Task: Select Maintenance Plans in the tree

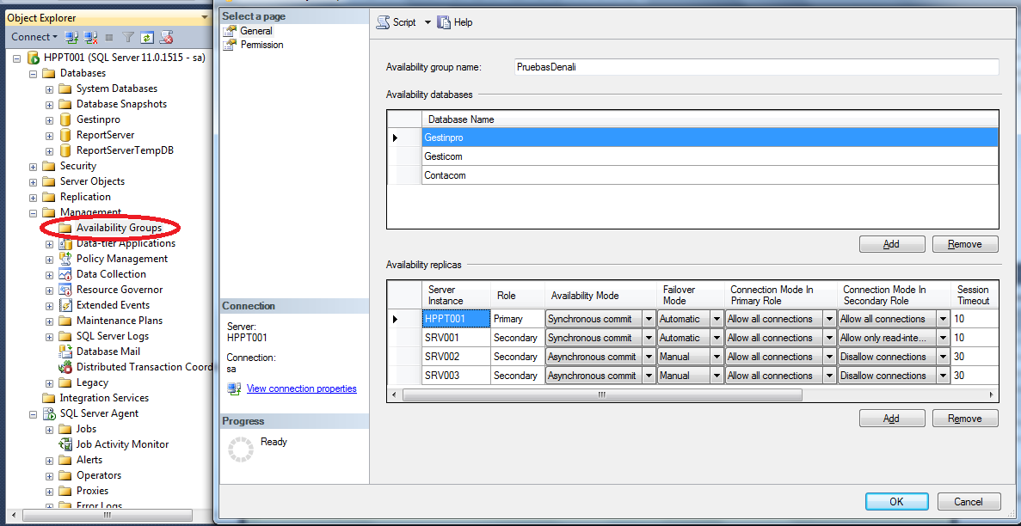Action: pos(120,321)
